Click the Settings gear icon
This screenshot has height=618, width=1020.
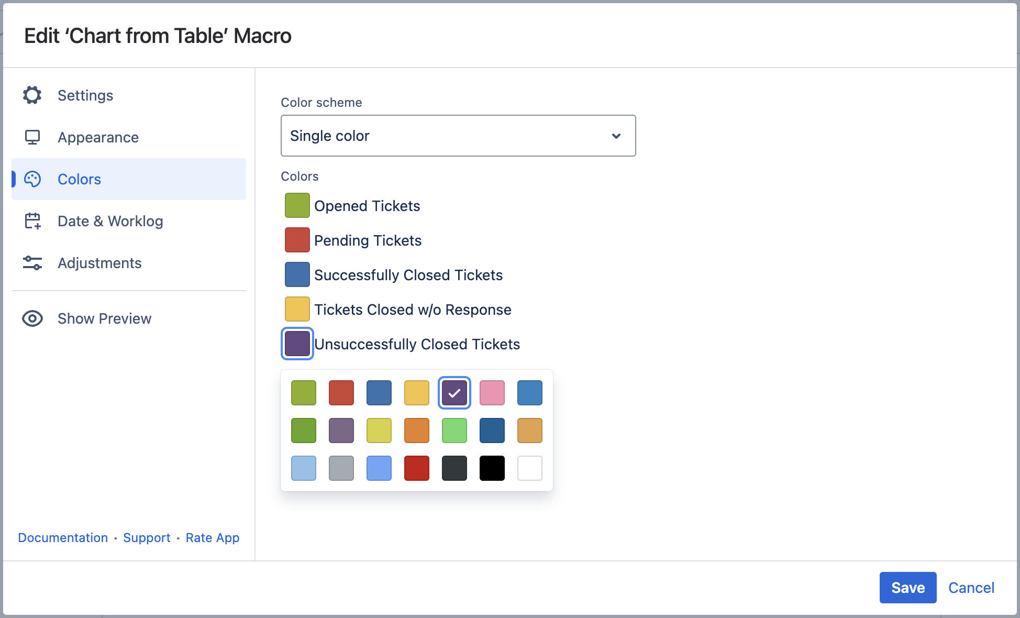(32, 95)
